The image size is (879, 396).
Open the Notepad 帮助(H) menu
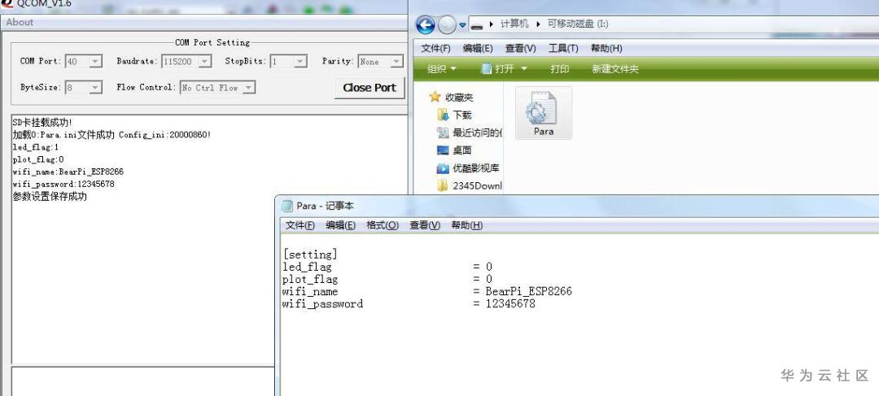point(467,225)
